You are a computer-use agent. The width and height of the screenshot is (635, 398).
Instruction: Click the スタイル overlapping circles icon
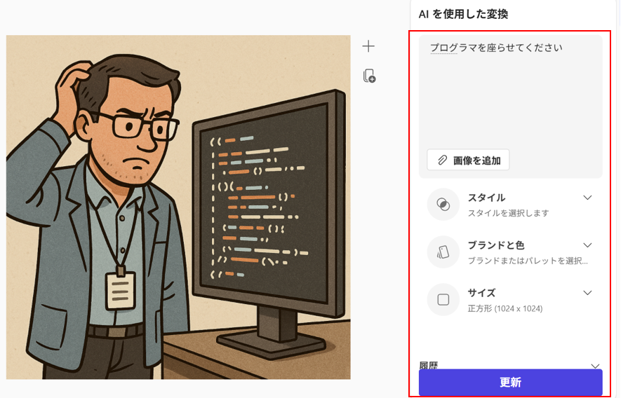443,205
